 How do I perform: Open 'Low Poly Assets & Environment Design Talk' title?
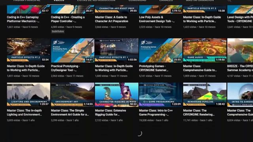[157, 19]
